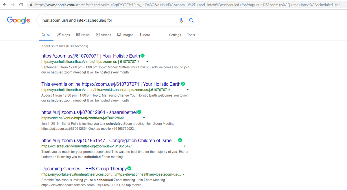Open result 'https://urj.zoom.us/j/101951547 - Congregation Children of Israel'
Screen dimensions: 347x190
point(109,141)
